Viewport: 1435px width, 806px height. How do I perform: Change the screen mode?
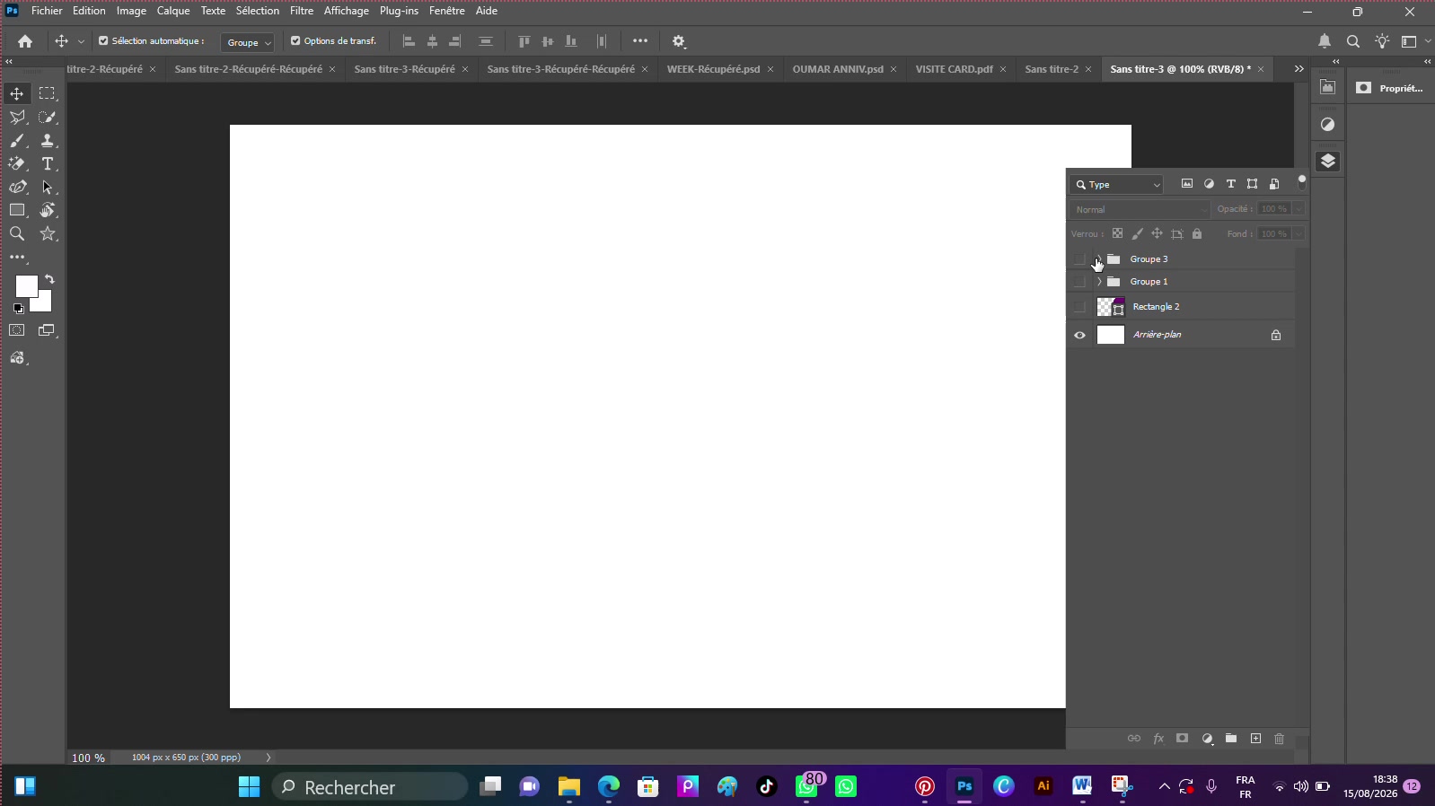pos(48,330)
